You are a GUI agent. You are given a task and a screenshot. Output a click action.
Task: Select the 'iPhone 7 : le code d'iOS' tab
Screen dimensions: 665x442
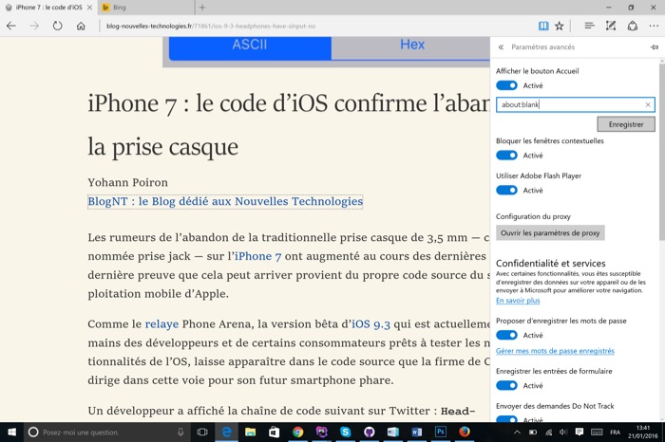click(x=47, y=8)
